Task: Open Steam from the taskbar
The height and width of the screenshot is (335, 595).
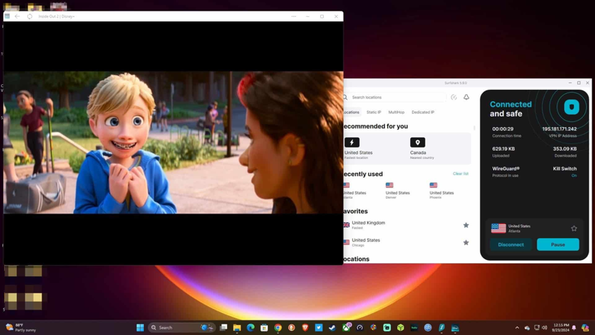Action: [332, 328]
